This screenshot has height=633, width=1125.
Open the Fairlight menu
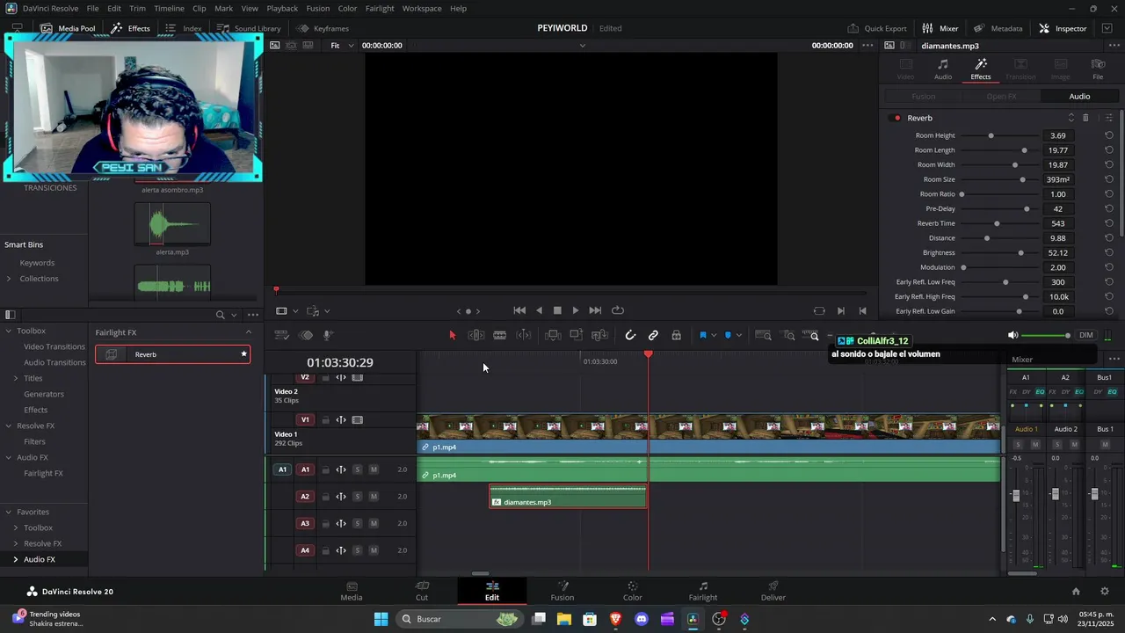pyautogui.click(x=380, y=8)
